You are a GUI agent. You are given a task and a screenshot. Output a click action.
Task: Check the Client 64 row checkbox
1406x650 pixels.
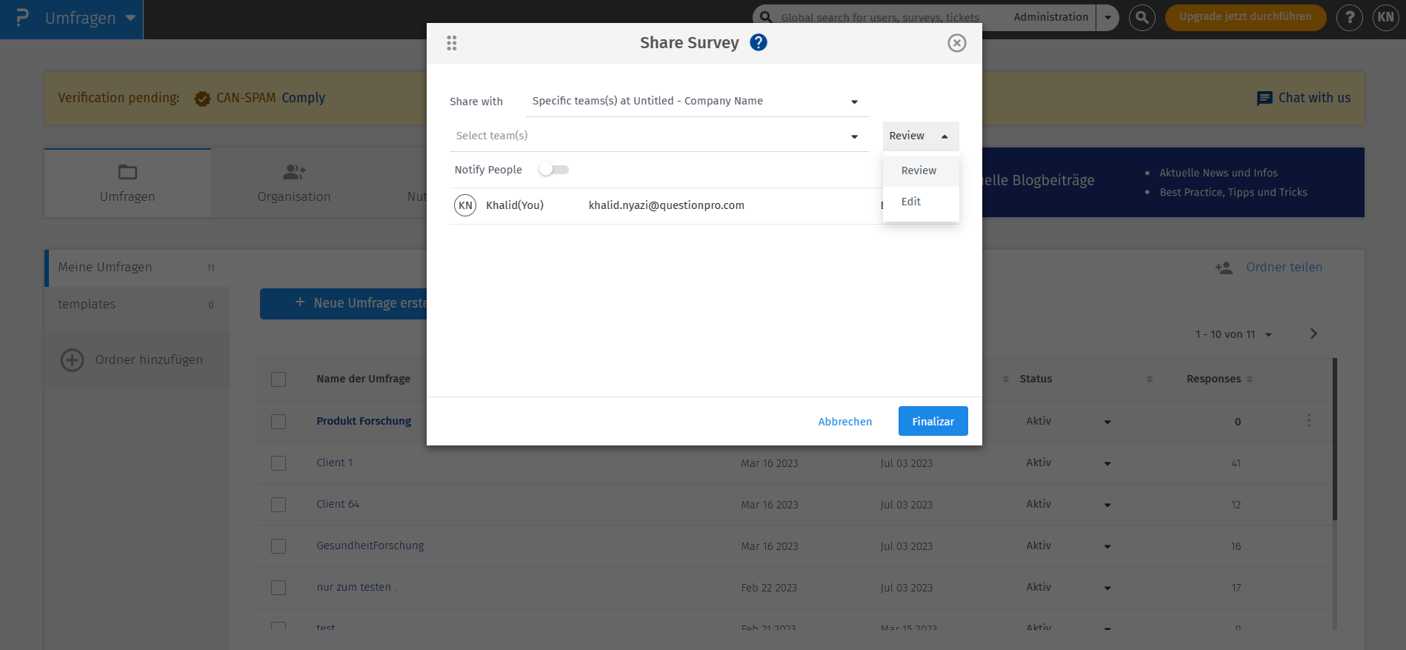(279, 505)
